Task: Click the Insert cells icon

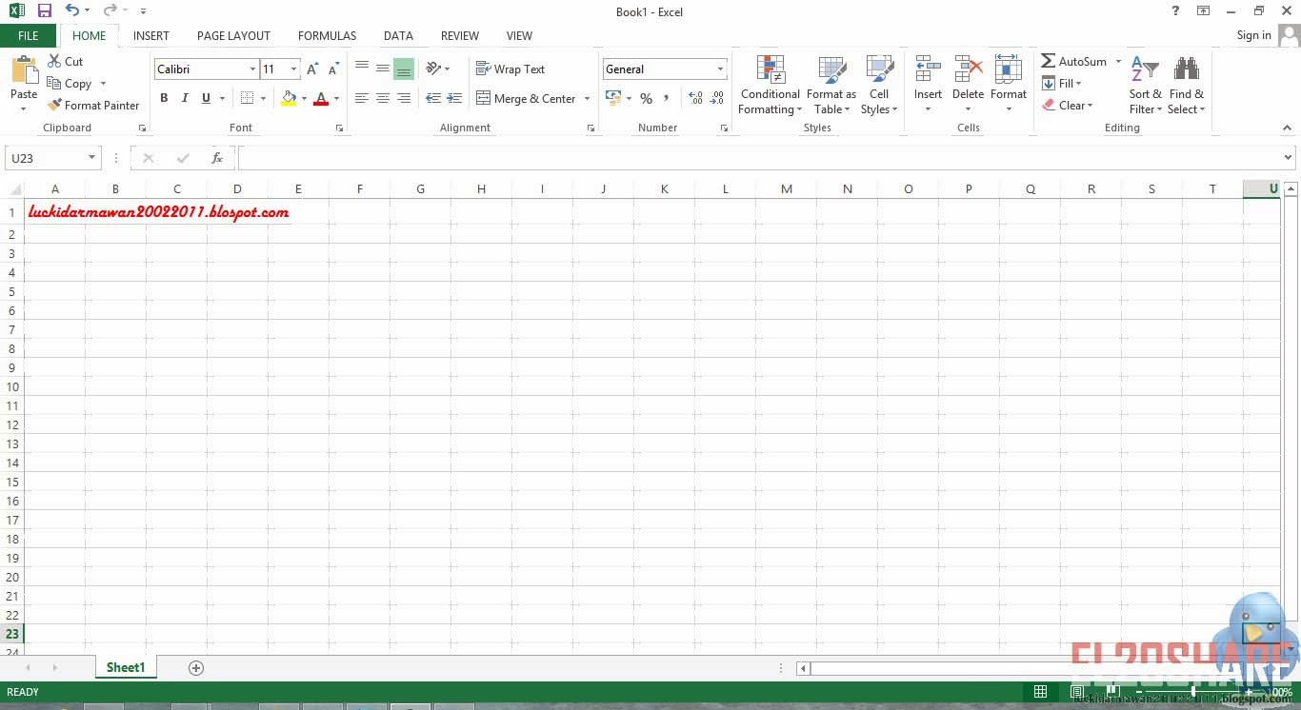Action: 928,69
